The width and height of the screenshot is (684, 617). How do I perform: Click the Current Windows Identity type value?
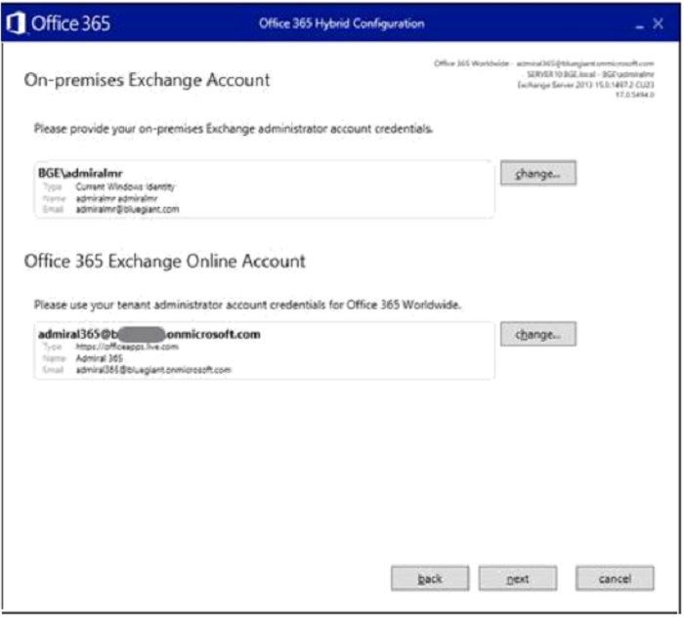(x=125, y=186)
